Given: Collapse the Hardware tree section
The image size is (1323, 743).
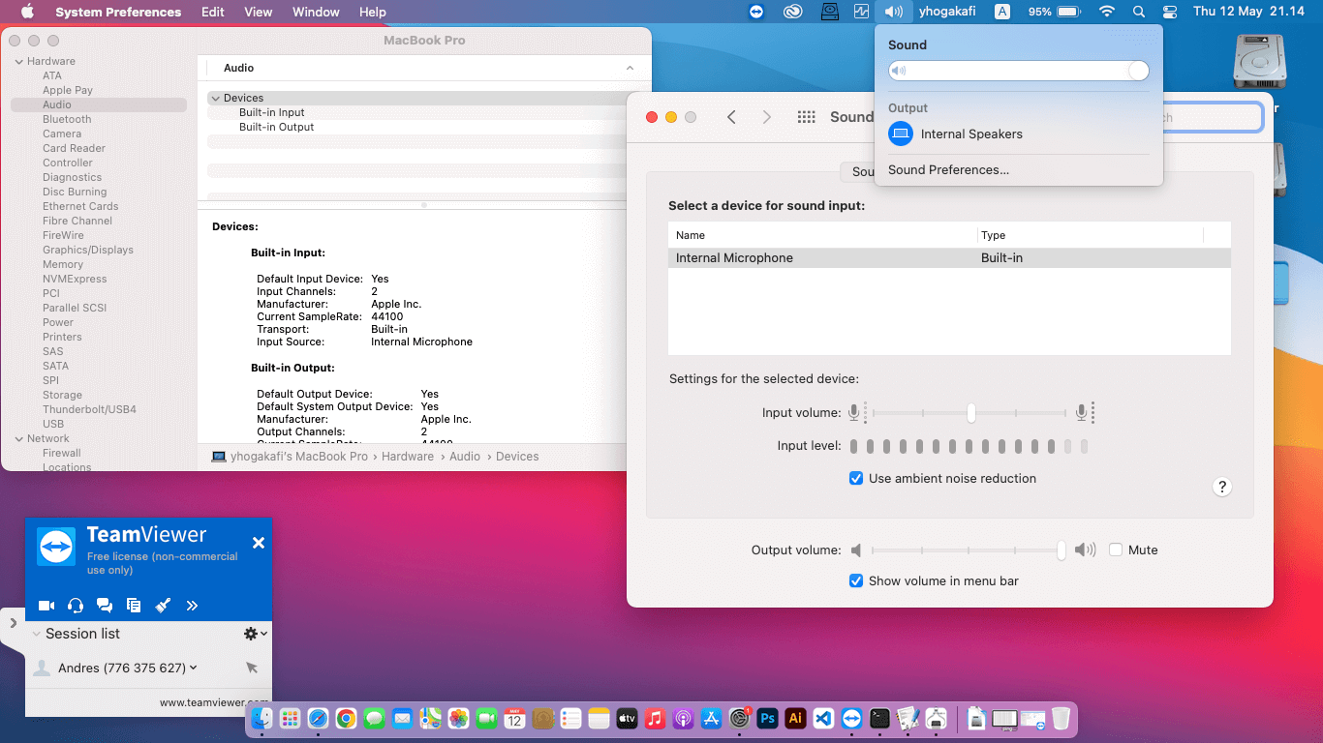Looking at the screenshot, I should click(x=18, y=62).
